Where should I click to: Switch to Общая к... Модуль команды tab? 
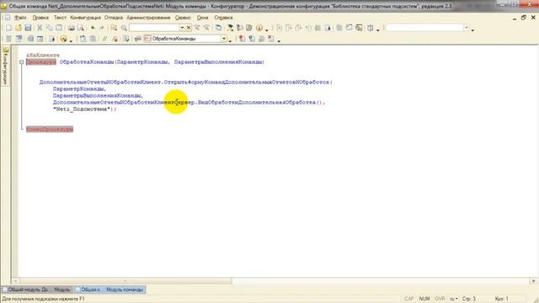(110, 290)
